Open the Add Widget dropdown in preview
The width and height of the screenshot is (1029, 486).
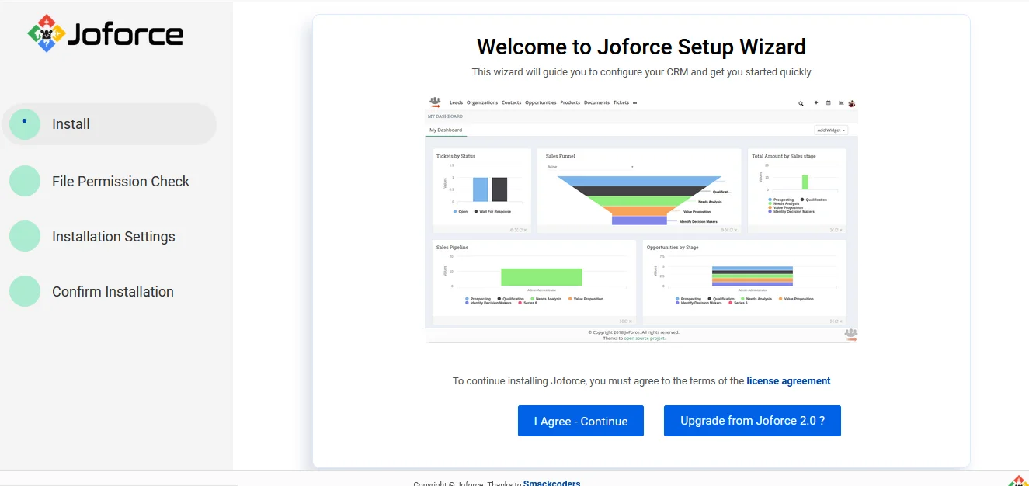pos(831,130)
